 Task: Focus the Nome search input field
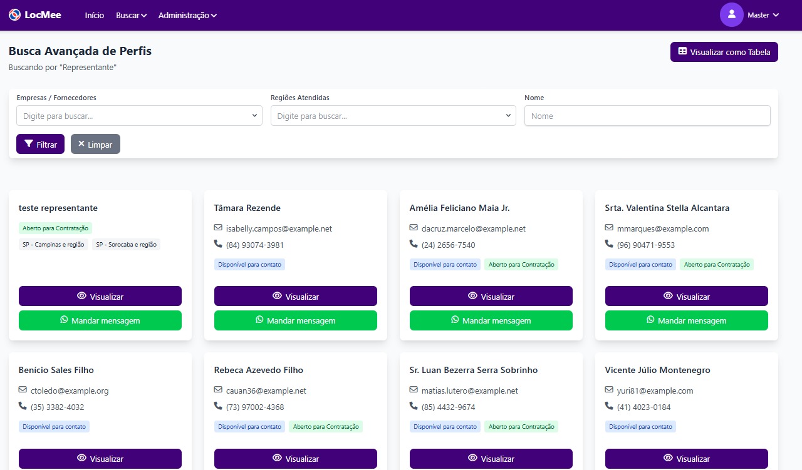point(647,116)
